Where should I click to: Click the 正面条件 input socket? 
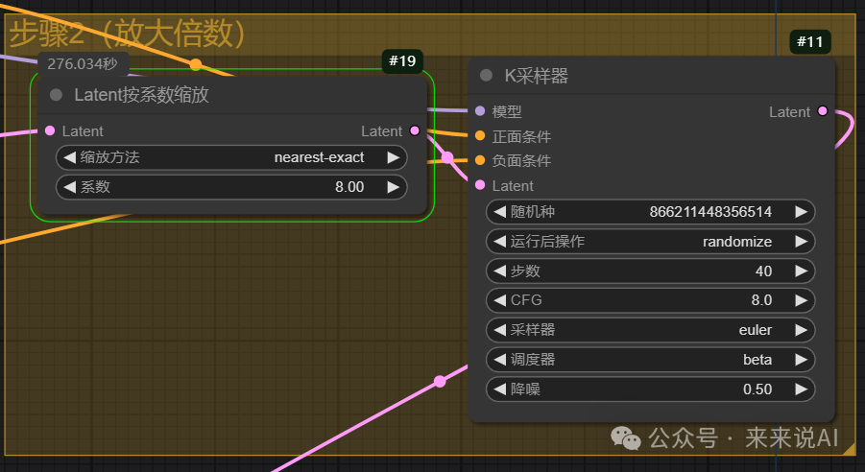pyautogui.click(x=480, y=135)
